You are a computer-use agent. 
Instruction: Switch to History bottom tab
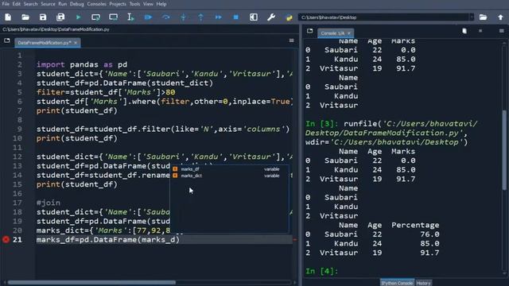click(x=424, y=283)
